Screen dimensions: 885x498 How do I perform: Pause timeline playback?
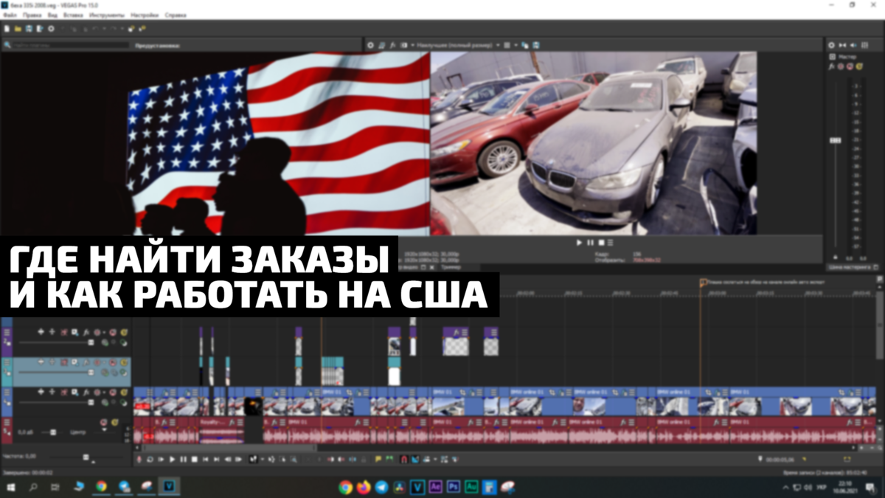(x=184, y=459)
